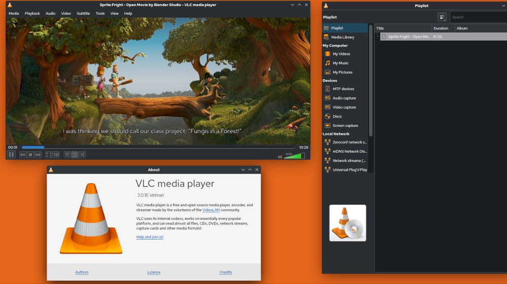Select Video capture in sidebar

345,107
